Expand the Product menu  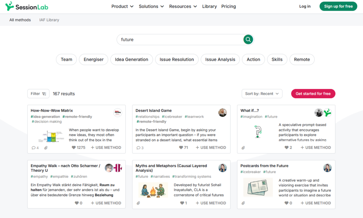pyautogui.click(x=122, y=6)
